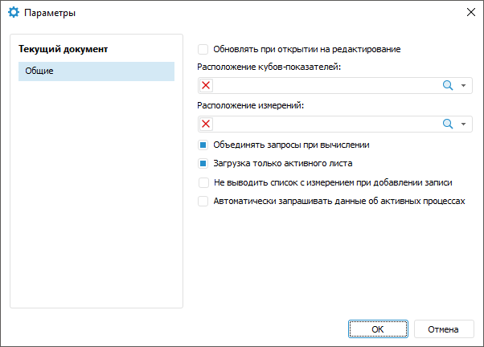Uncheck 'Объединять запросы при вычислении'

[203, 145]
